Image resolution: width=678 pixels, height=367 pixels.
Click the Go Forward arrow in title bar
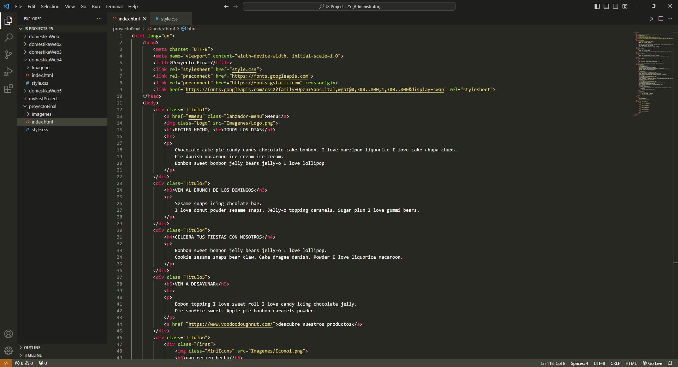[236, 6]
